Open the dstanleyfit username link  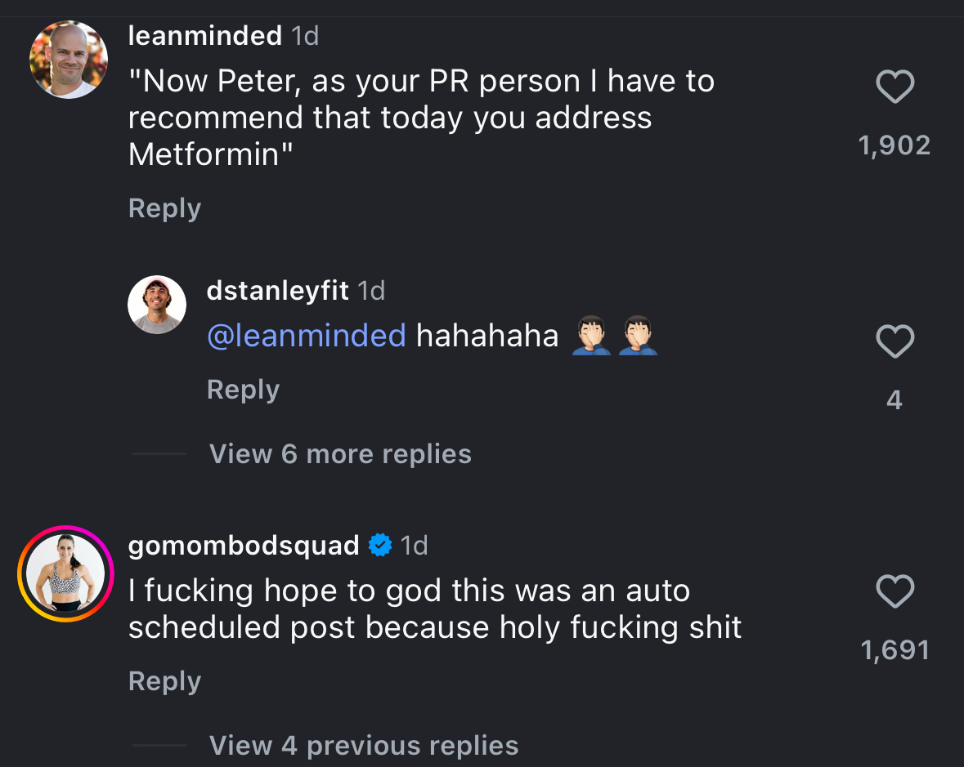(278, 291)
